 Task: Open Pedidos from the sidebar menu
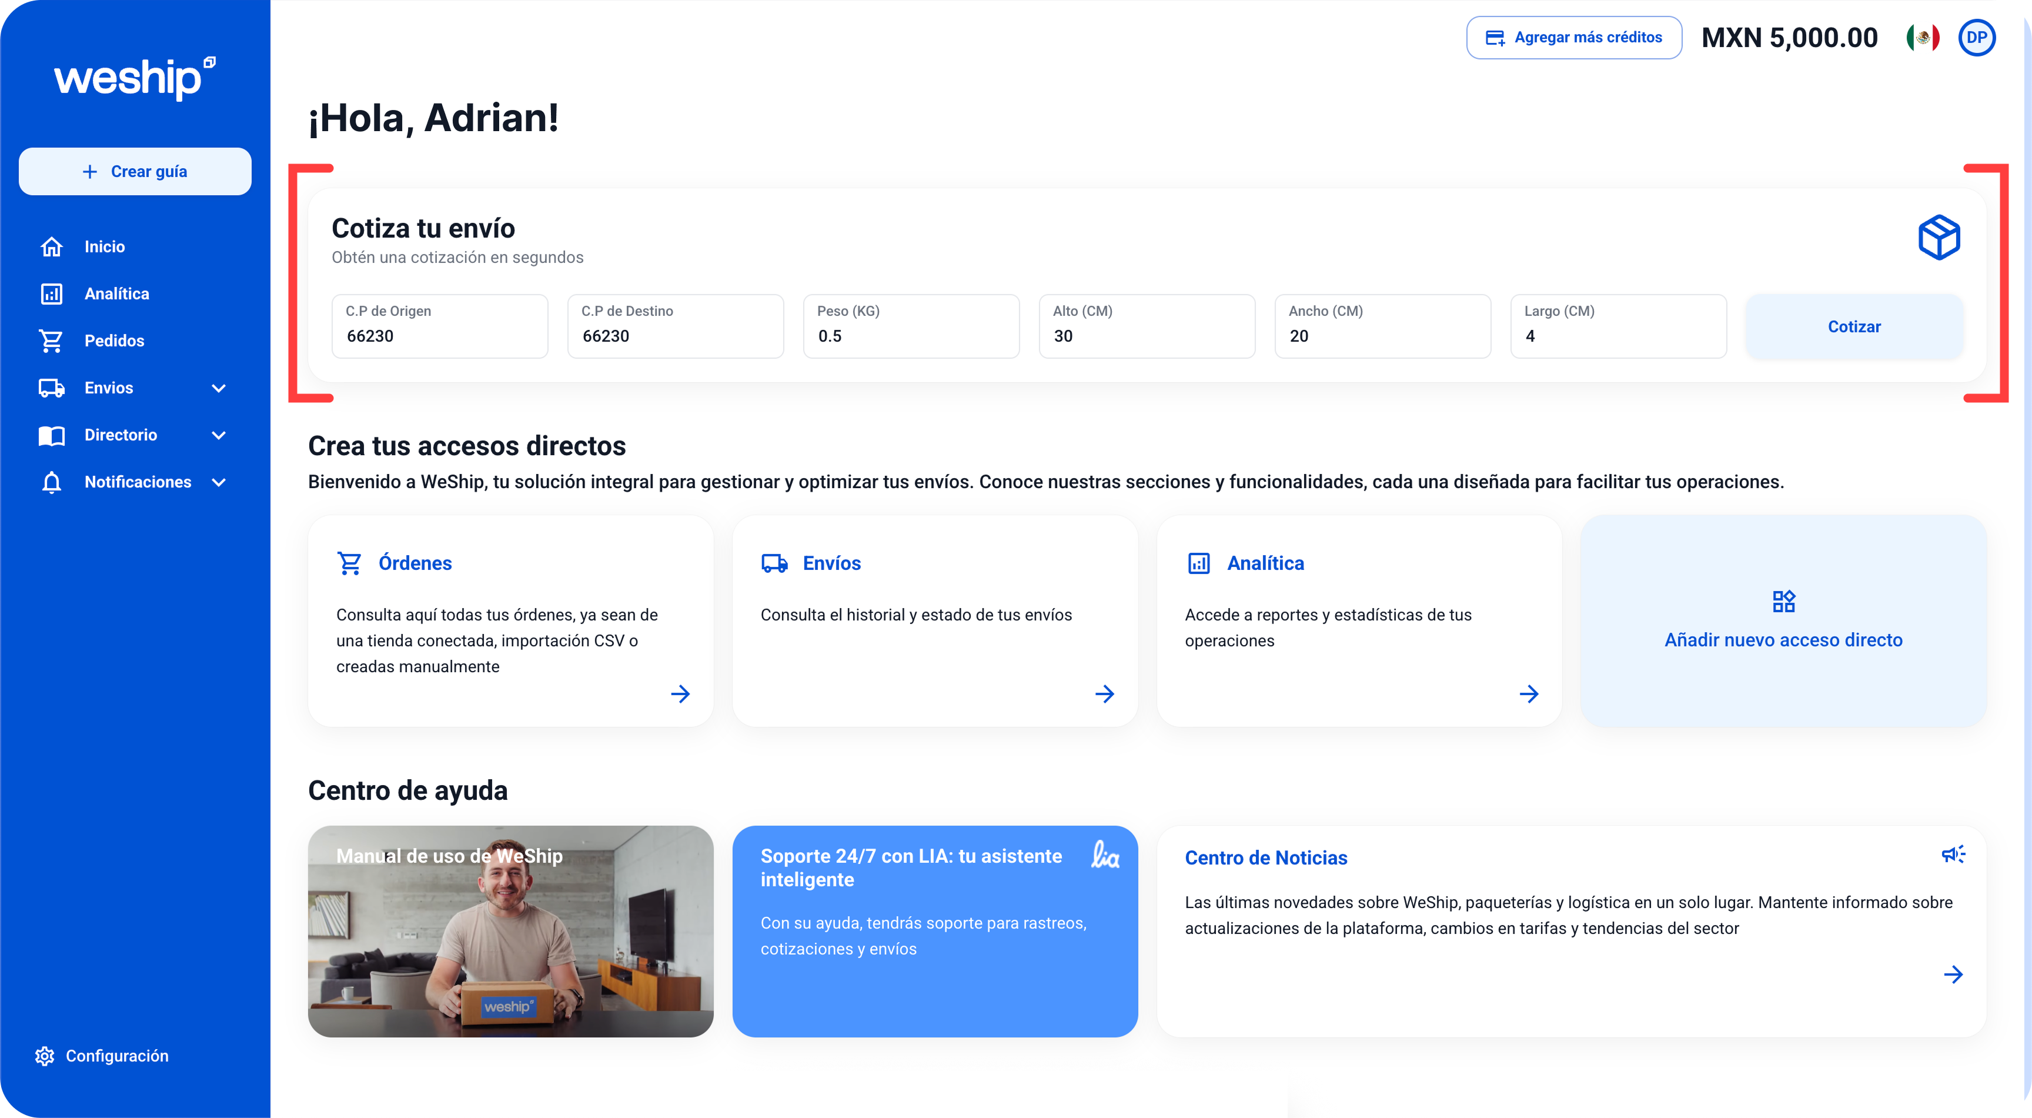(113, 341)
